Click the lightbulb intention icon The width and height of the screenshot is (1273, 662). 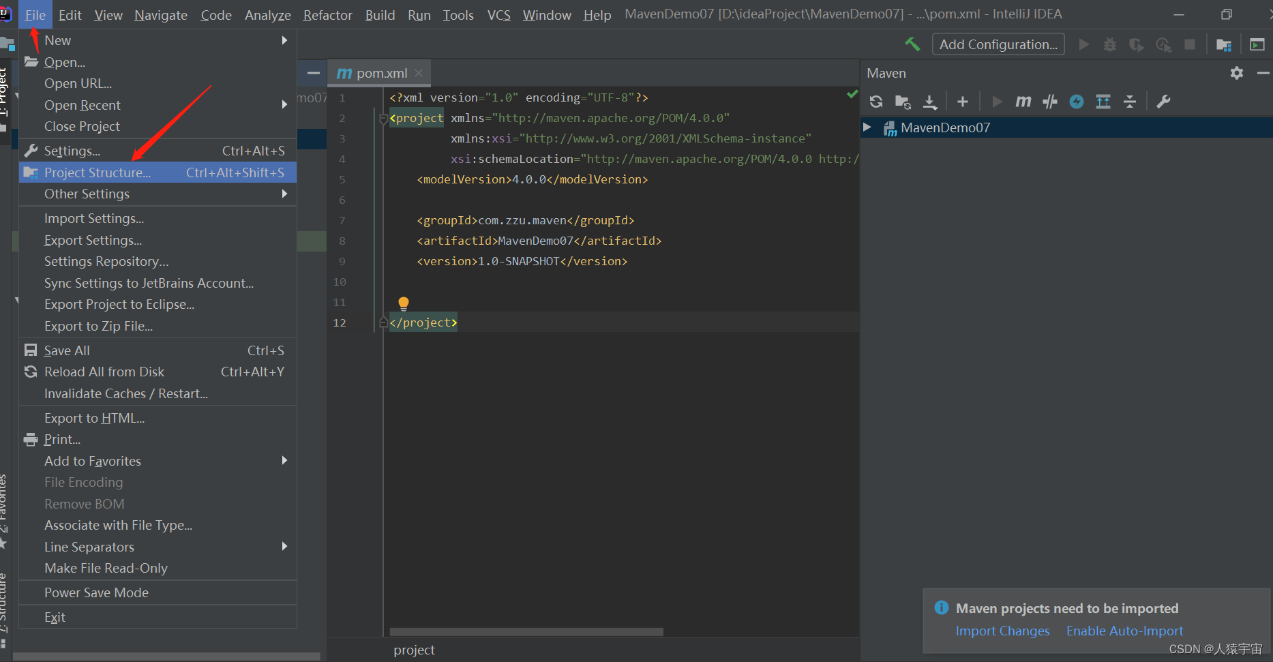click(404, 303)
